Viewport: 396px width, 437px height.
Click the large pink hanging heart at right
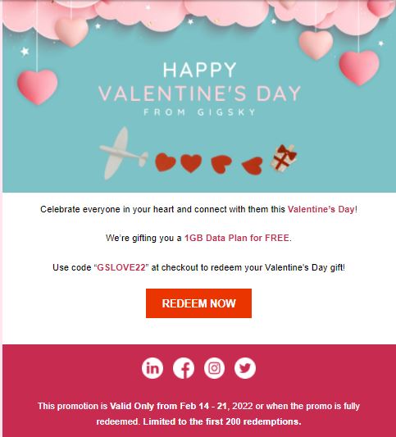pos(359,68)
